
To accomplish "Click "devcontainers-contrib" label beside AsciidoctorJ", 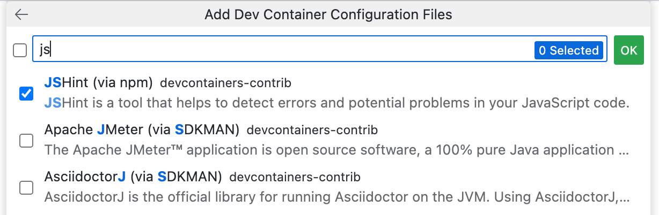I will click(295, 177).
